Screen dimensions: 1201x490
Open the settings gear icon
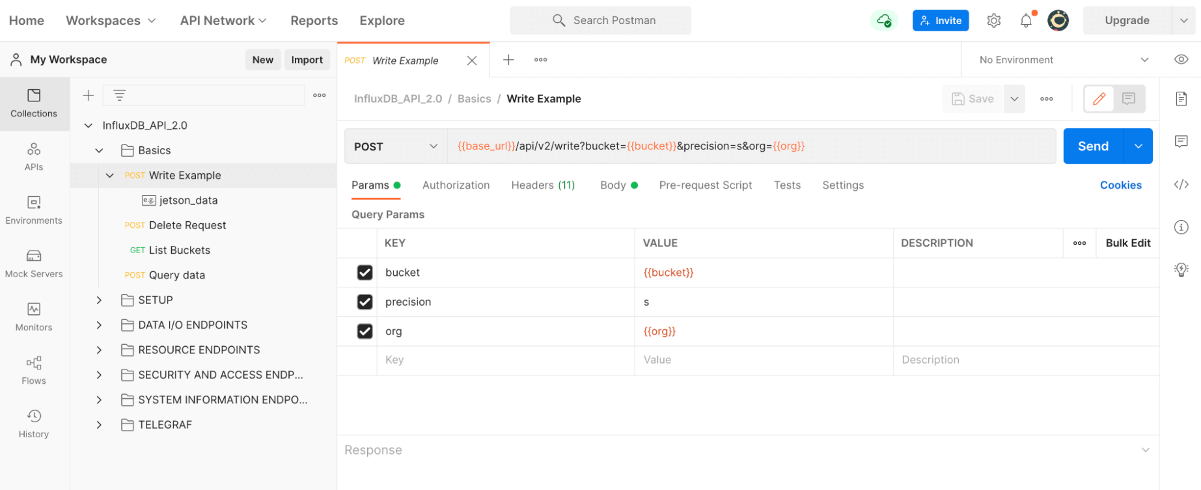994,20
